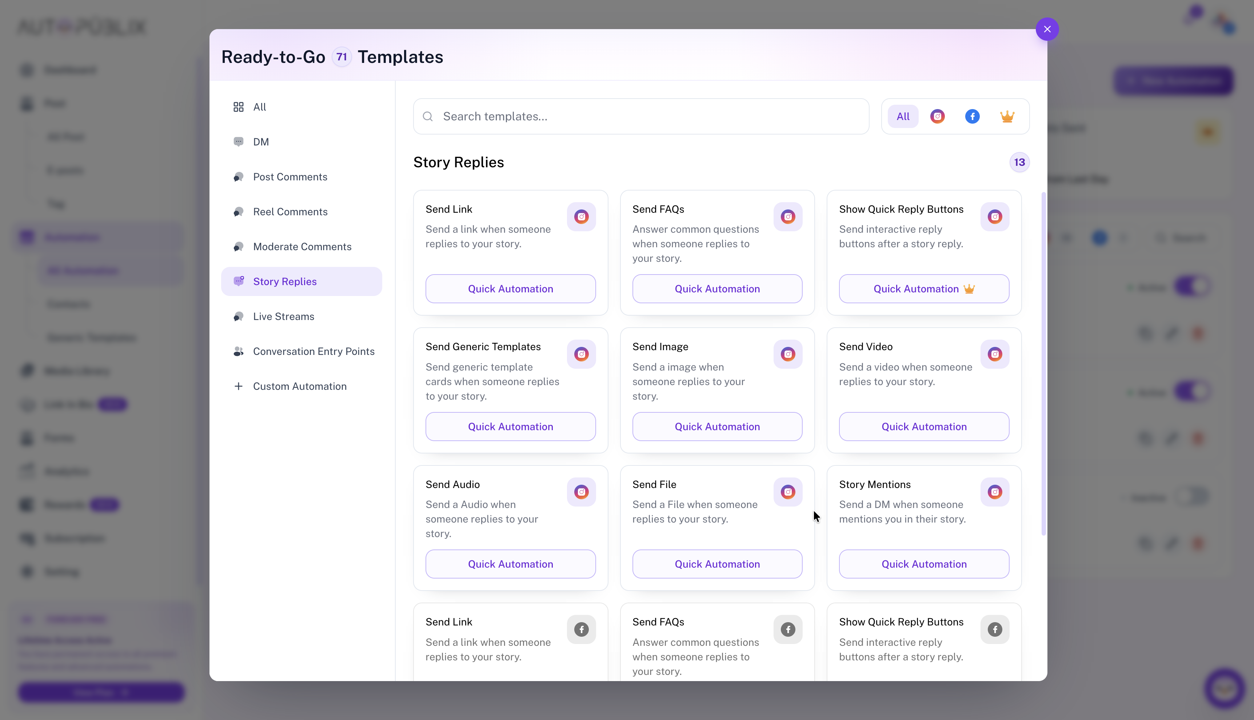Screen dimensions: 1254x720
Task: Click Instagram icon on Story Mentions card
Action: (994, 492)
